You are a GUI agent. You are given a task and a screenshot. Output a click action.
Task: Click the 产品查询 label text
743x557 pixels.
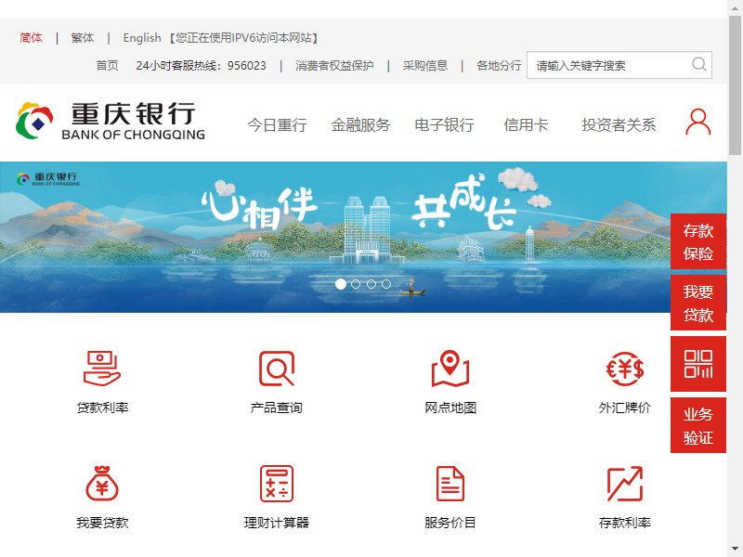coord(276,408)
